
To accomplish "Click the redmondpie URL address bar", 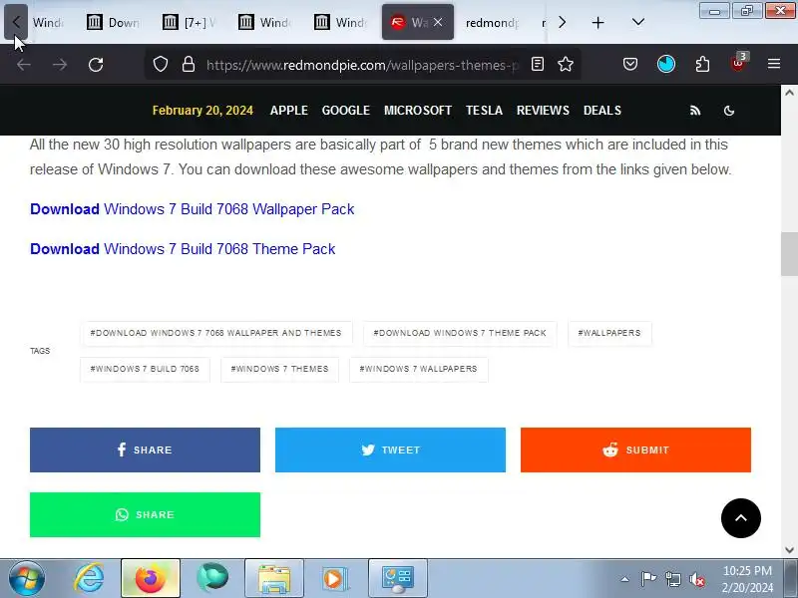I will (362, 65).
